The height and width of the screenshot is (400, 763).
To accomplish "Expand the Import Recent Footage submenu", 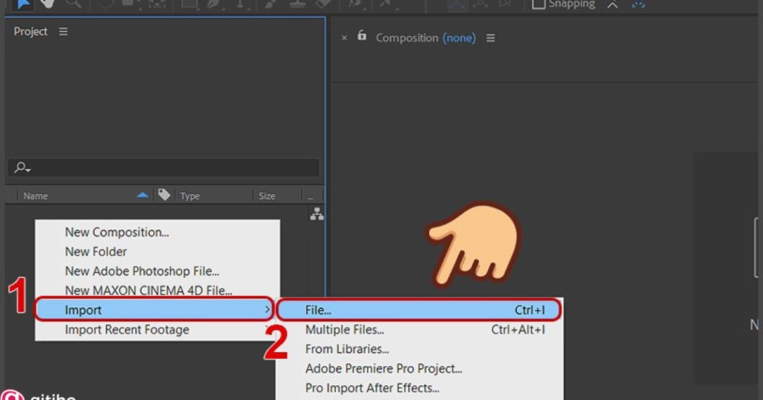I will click(x=127, y=330).
